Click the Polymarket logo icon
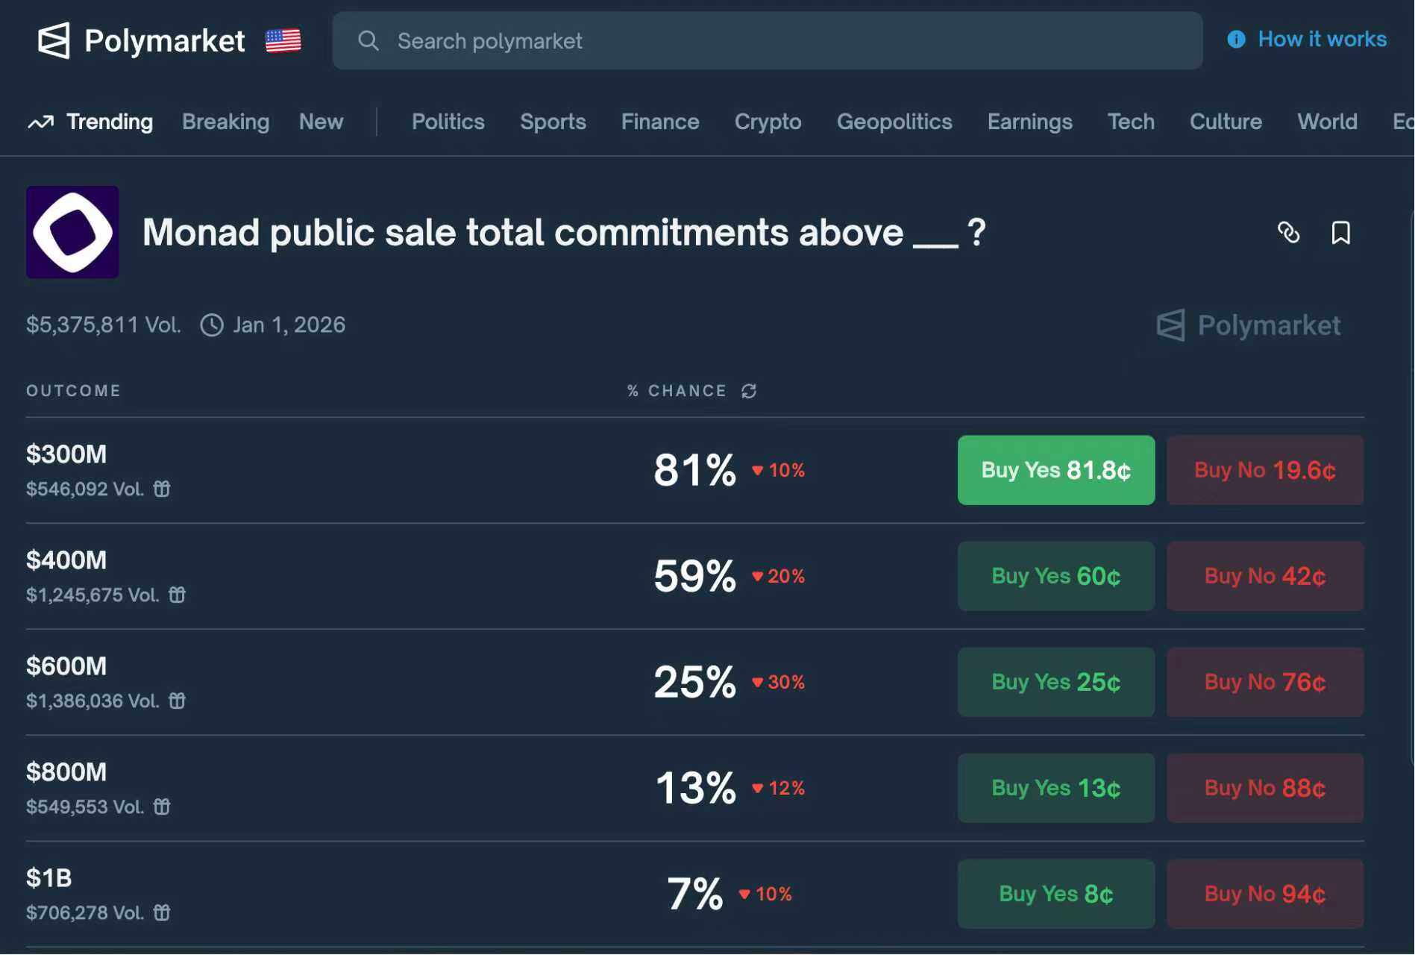This screenshot has height=955, width=1415. (55, 41)
